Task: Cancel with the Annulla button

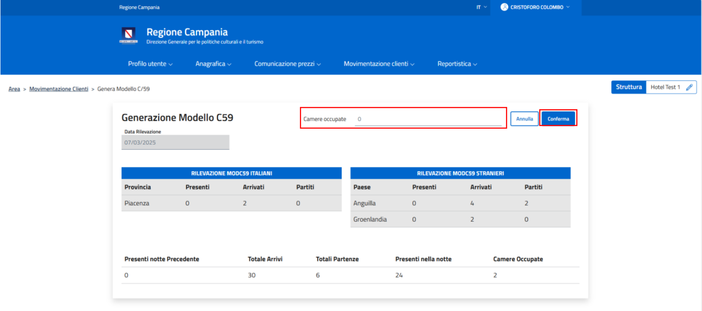Action: coord(525,119)
